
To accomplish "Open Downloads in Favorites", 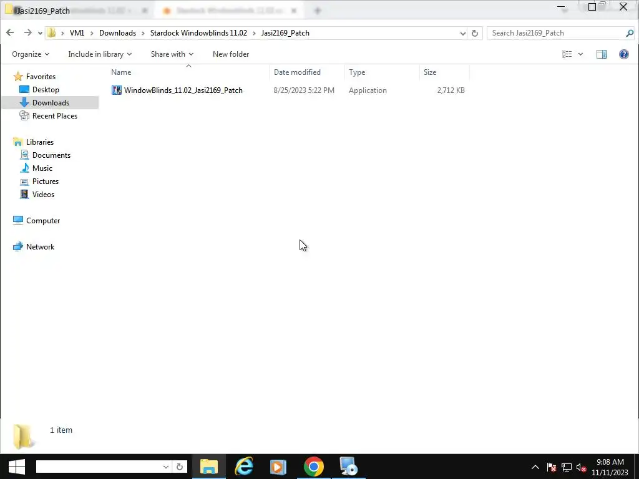I will pos(51,103).
